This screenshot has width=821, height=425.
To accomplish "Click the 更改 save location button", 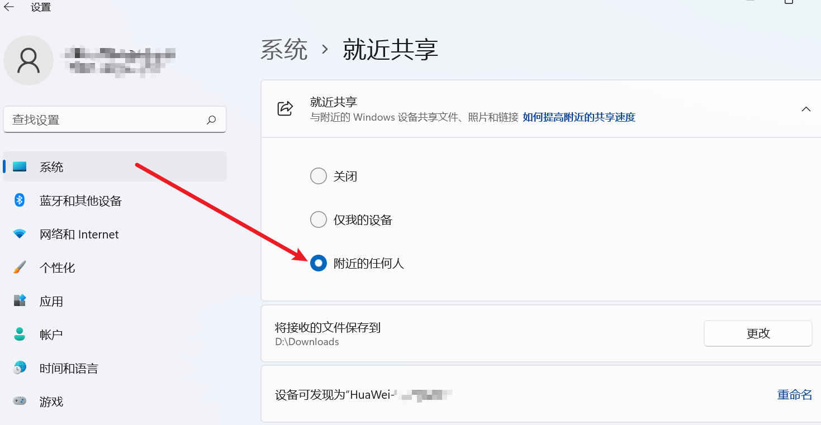I will (x=758, y=333).
